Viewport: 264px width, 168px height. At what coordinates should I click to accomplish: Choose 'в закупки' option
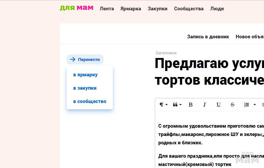[85, 88]
